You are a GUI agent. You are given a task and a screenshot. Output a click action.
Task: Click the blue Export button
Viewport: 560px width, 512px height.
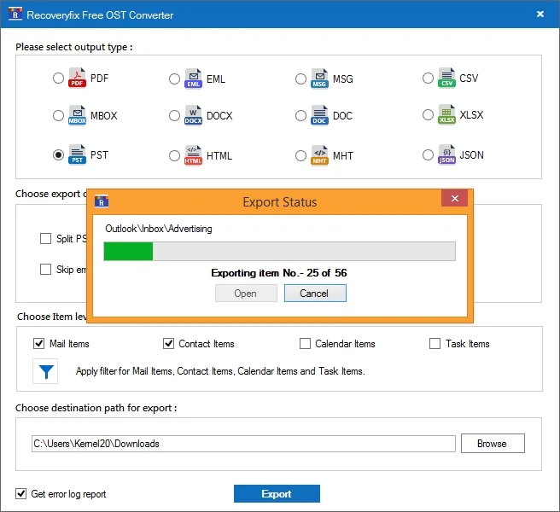[x=277, y=493]
